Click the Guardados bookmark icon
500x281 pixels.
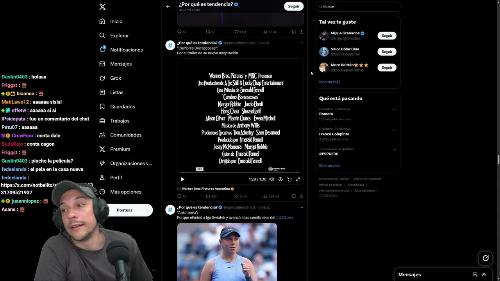point(102,107)
